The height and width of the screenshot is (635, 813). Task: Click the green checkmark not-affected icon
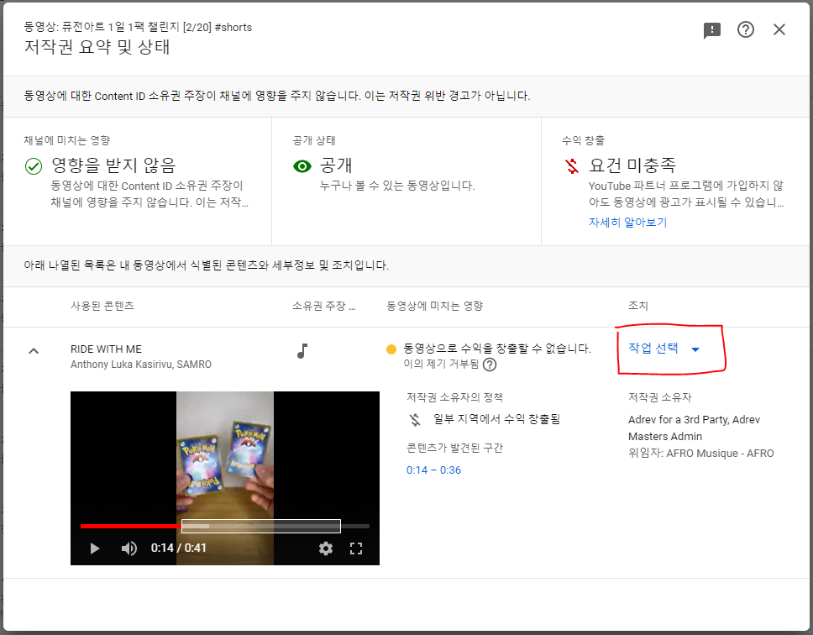click(34, 166)
